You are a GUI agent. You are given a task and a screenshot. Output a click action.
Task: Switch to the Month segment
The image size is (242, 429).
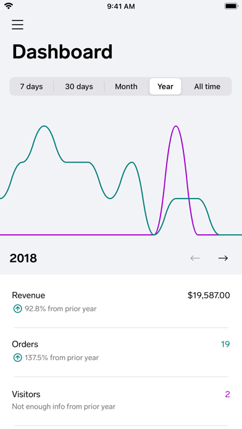pos(126,86)
